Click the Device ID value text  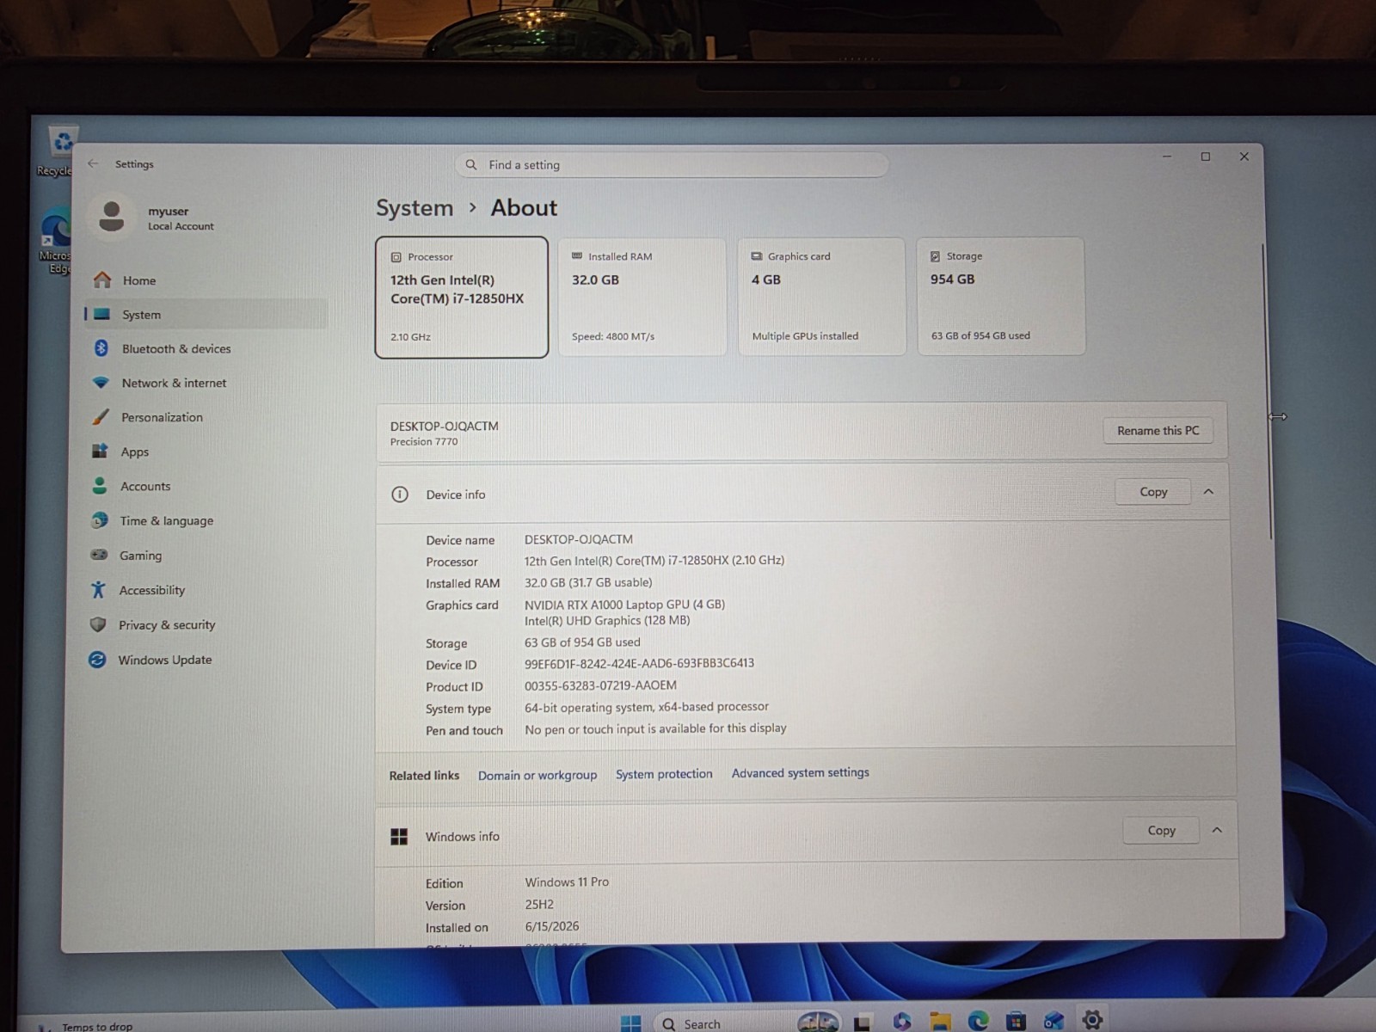(x=639, y=663)
